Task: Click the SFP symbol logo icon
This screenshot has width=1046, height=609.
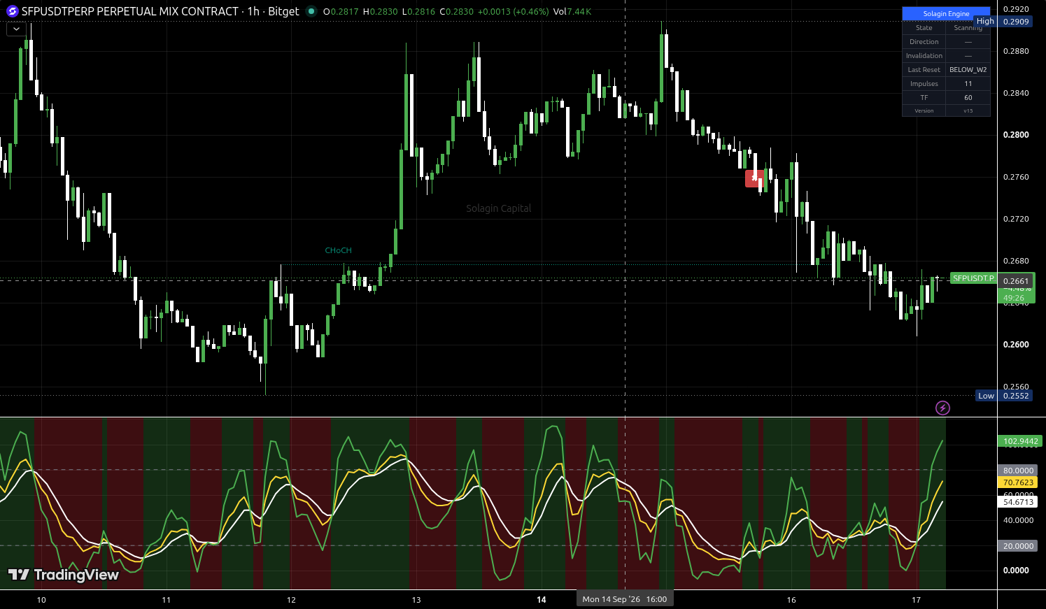Action: tap(12, 11)
